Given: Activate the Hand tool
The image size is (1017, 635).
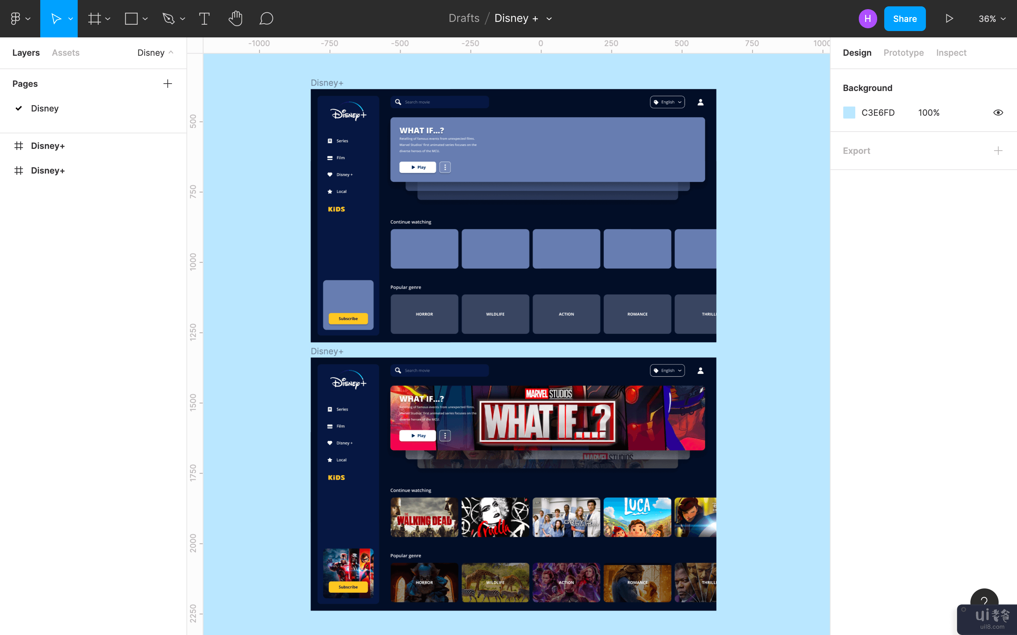Looking at the screenshot, I should coord(235,18).
